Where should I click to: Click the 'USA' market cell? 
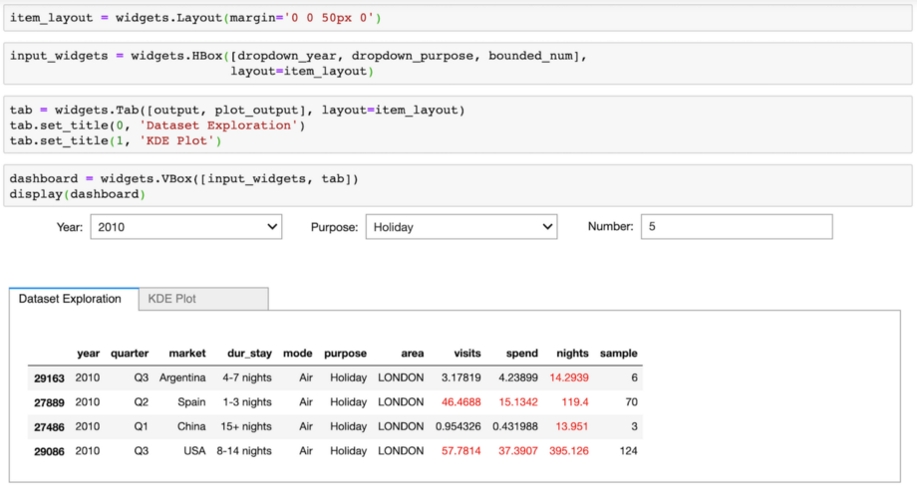(194, 451)
